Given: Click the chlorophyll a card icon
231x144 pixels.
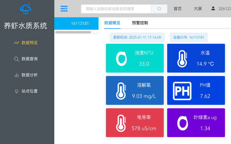Looking at the screenshot, I should pyautogui.click(x=182, y=123).
